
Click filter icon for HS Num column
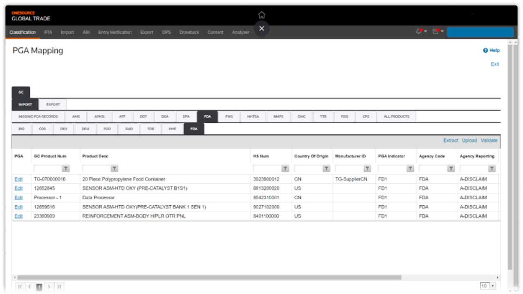coord(285,169)
